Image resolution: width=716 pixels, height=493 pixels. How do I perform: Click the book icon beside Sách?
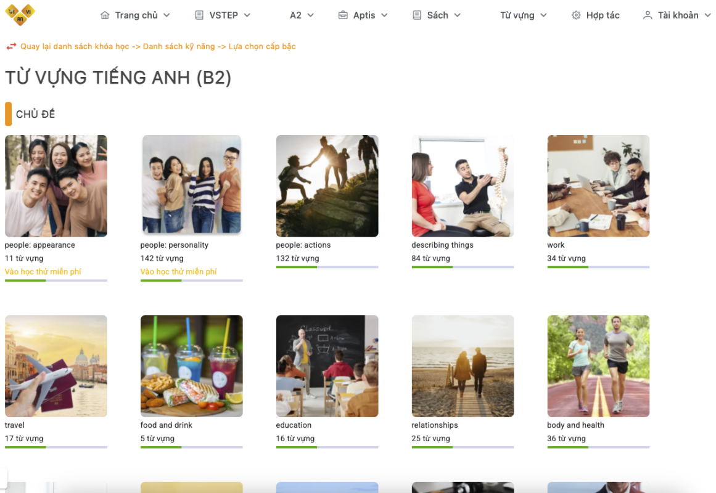coord(417,15)
